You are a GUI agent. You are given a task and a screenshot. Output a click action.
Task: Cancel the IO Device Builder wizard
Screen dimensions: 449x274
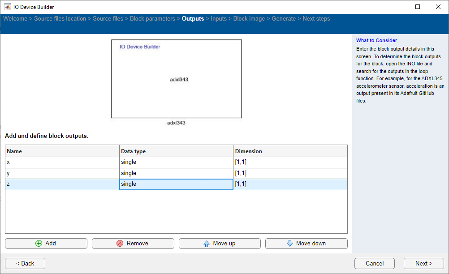pyautogui.click(x=374, y=263)
